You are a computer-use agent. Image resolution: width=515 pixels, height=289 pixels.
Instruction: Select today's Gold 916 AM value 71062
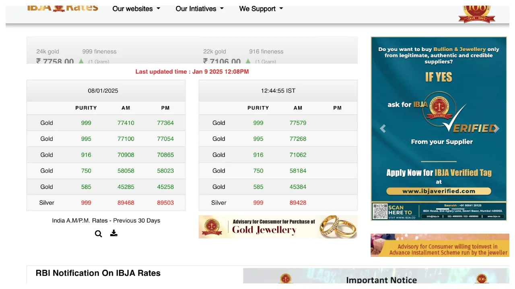298,155
